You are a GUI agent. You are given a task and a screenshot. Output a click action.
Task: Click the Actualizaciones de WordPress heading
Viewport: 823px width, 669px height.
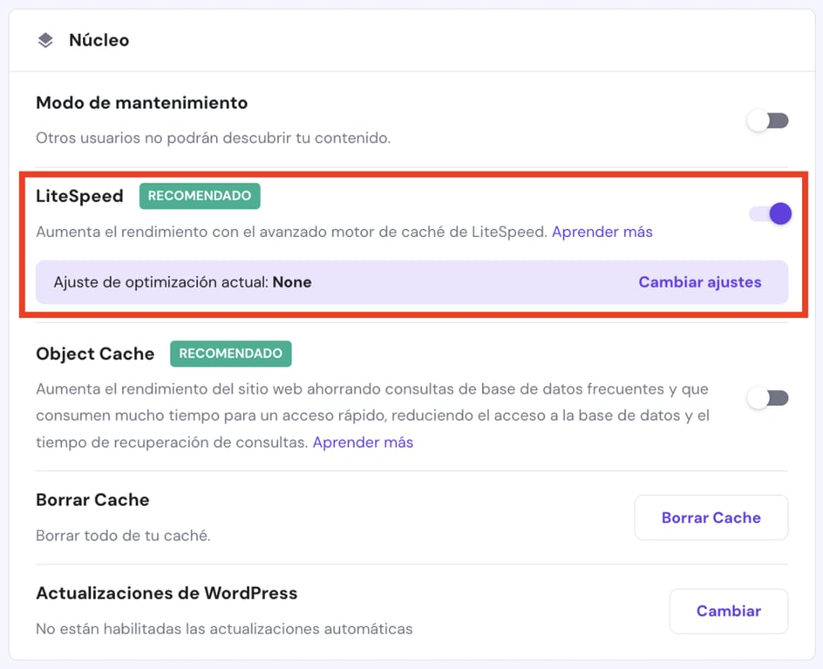167,592
